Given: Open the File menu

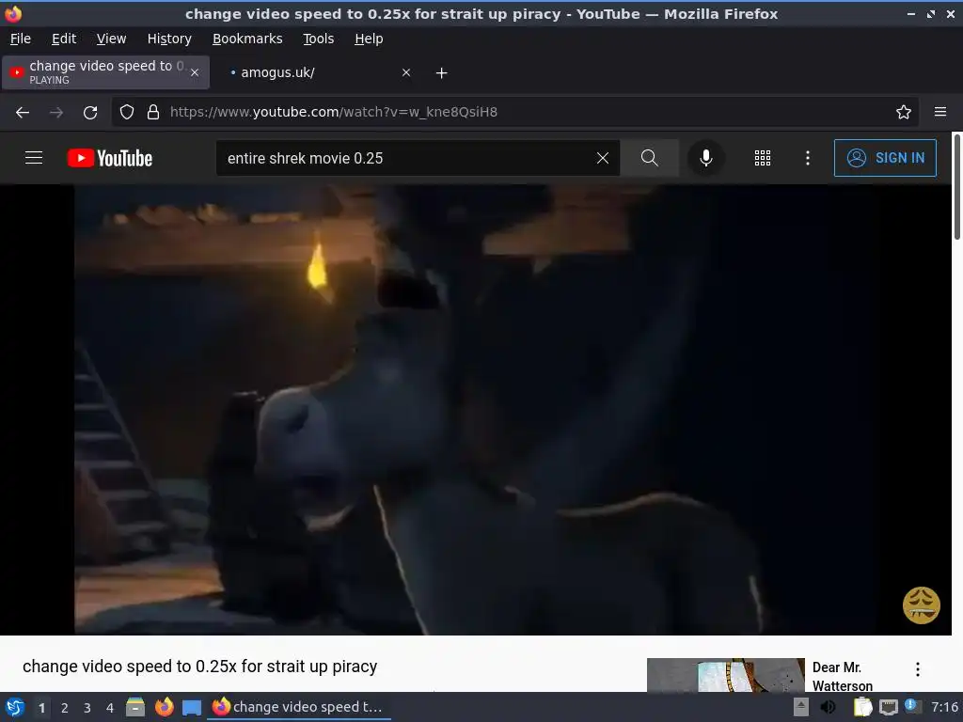Looking at the screenshot, I should tap(21, 39).
